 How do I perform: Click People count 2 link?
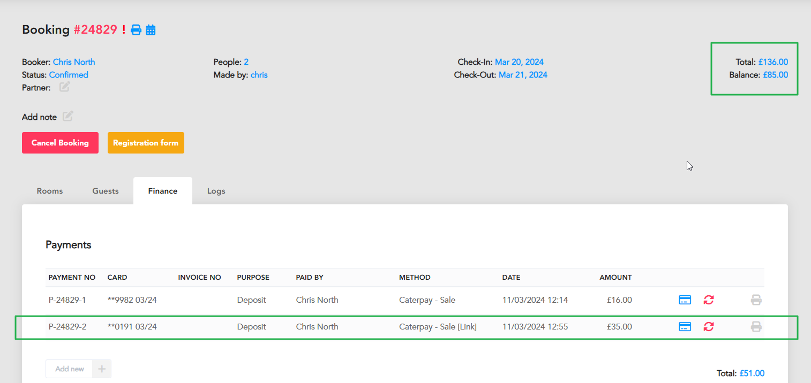(246, 62)
